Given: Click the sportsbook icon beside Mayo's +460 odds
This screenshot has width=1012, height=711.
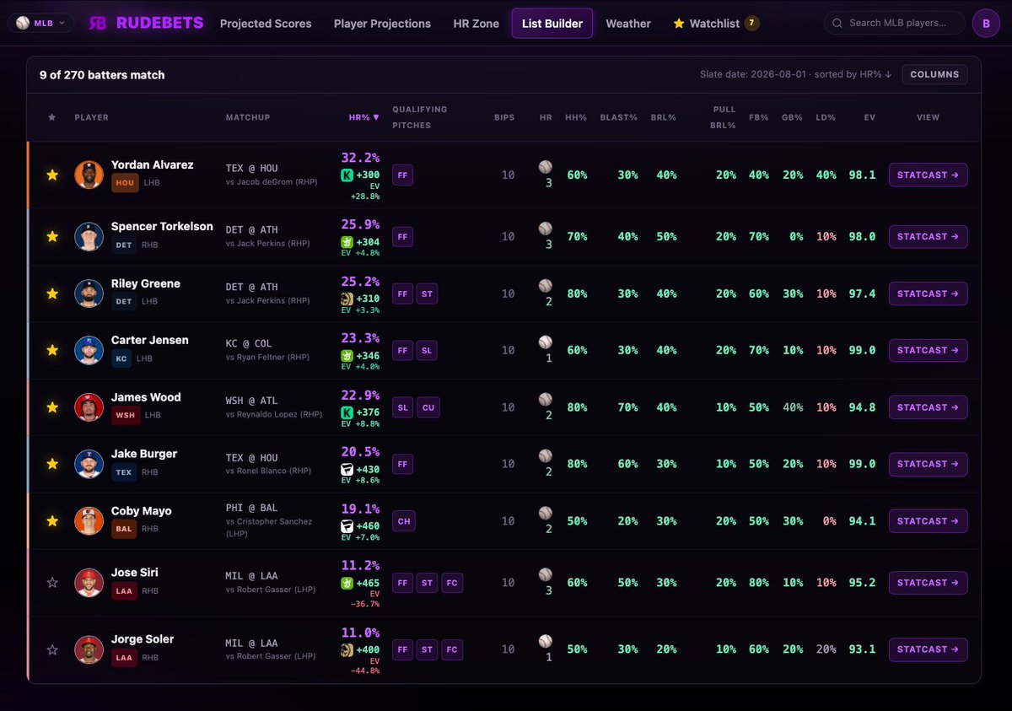Looking at the screenshot, I should tap(346, 526).
